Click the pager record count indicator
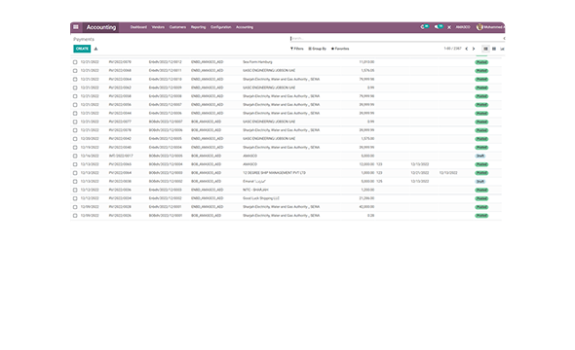575x350 pixels. coord(452,49)
